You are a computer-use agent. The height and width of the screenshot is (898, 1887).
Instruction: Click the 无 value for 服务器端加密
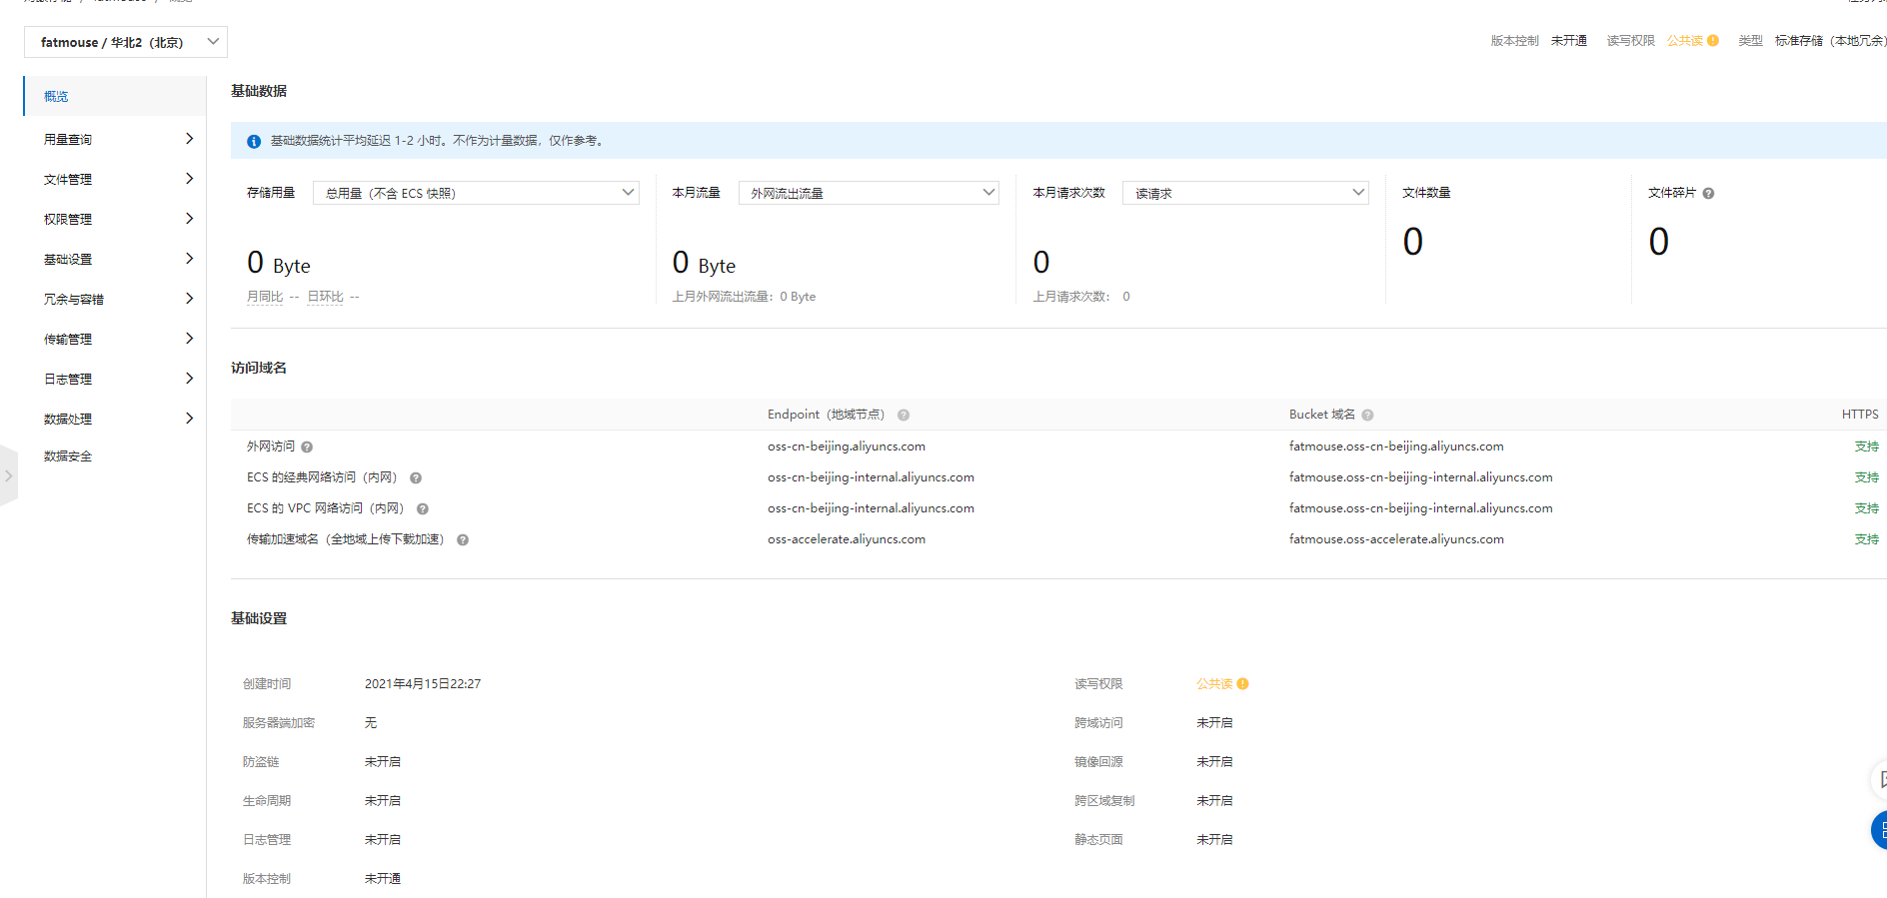tap(371, 723)
